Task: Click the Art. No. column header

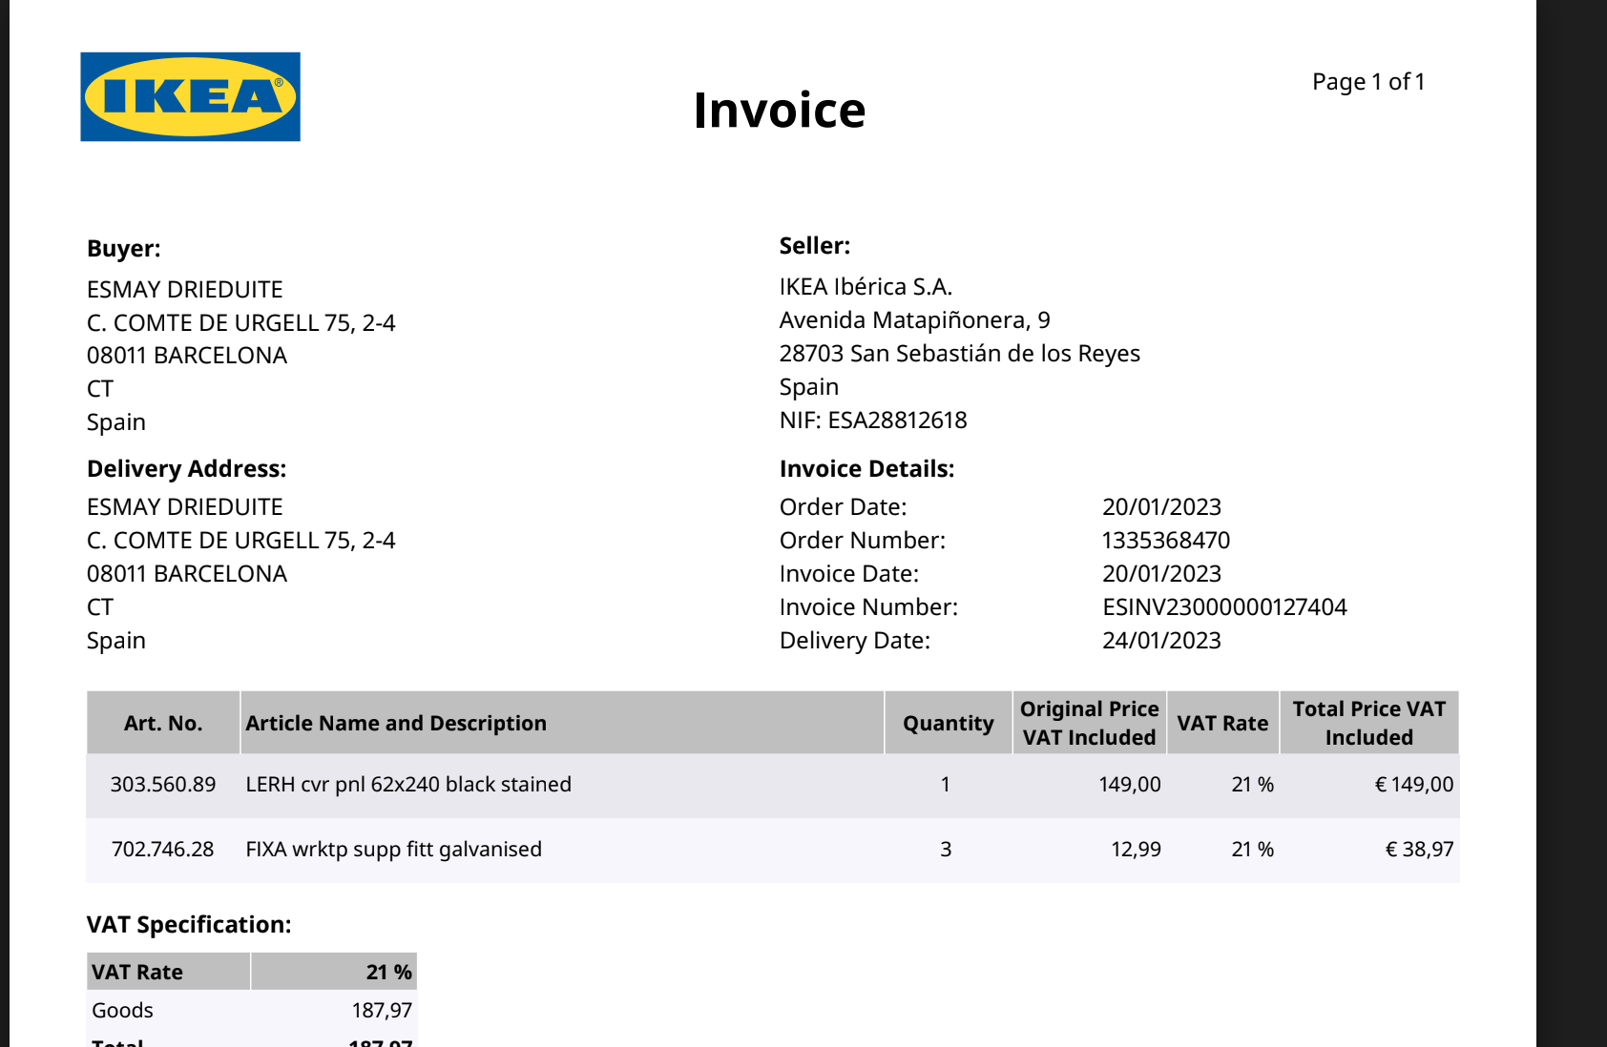Action: pos(163,724)
